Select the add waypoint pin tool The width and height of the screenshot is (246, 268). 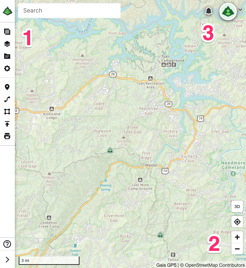tap(7, 87)
